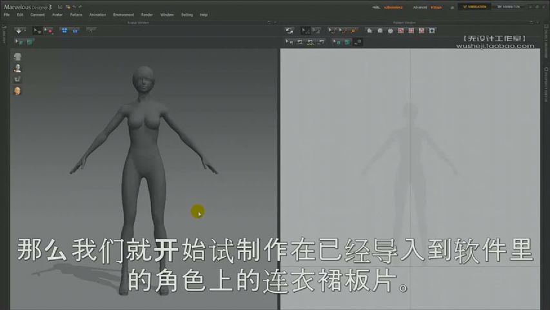Select first red Internal Polygon tool
Screen dimensions: 550x310
(x=401, y=31)
